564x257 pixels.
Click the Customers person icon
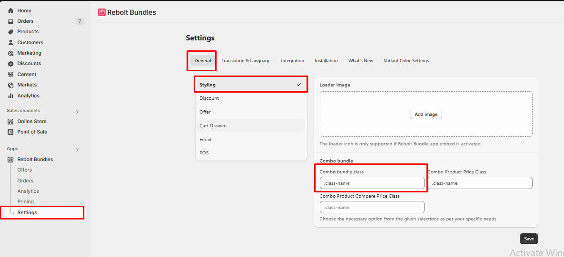[x=10, y=42]
